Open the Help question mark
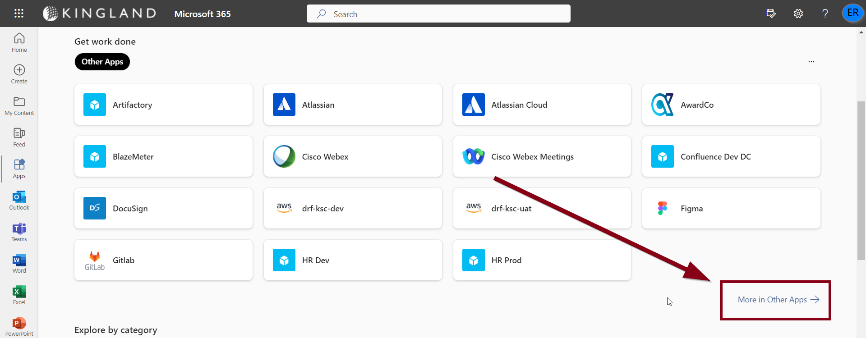Image resolution: width=866 pixels, height=338 pixels. point(825,14)
